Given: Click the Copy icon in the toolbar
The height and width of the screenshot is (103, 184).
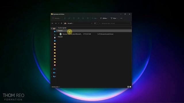Looking at the screenshot, I should (69, 18).
